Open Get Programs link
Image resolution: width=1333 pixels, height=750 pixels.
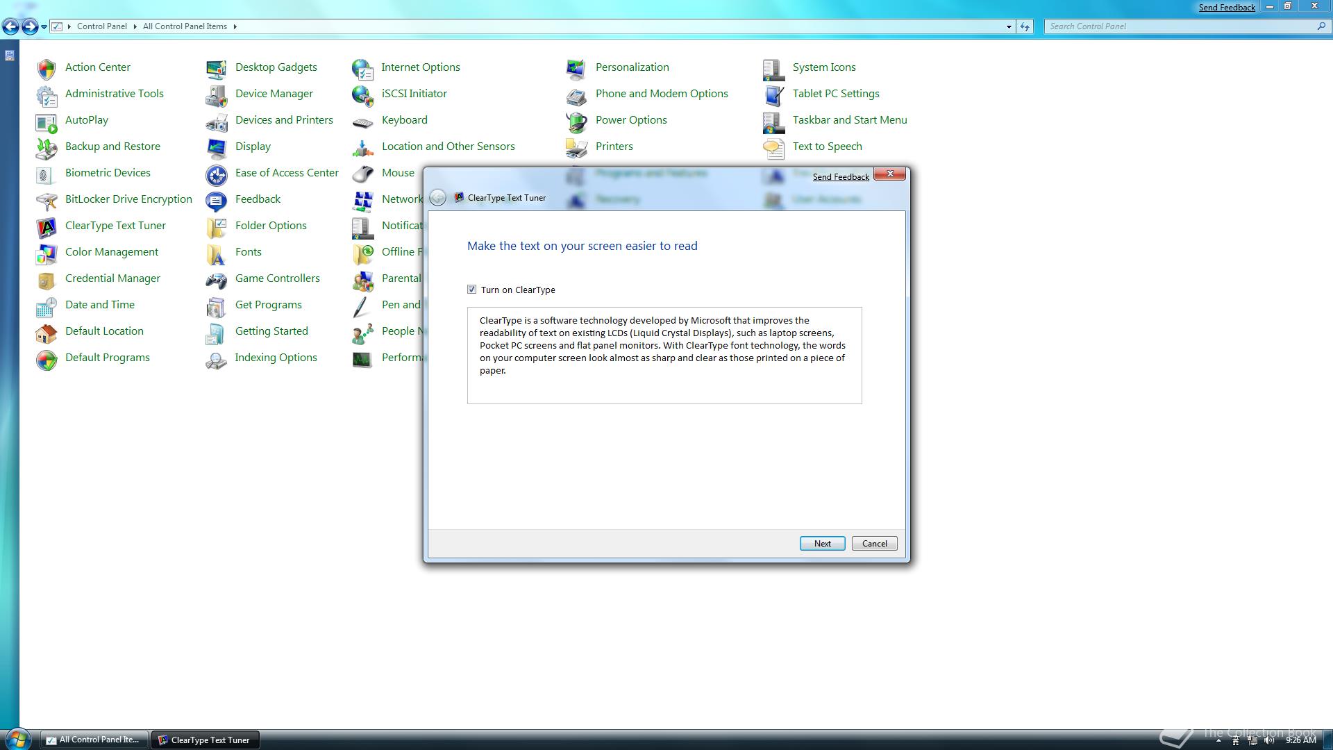point(268,305)
